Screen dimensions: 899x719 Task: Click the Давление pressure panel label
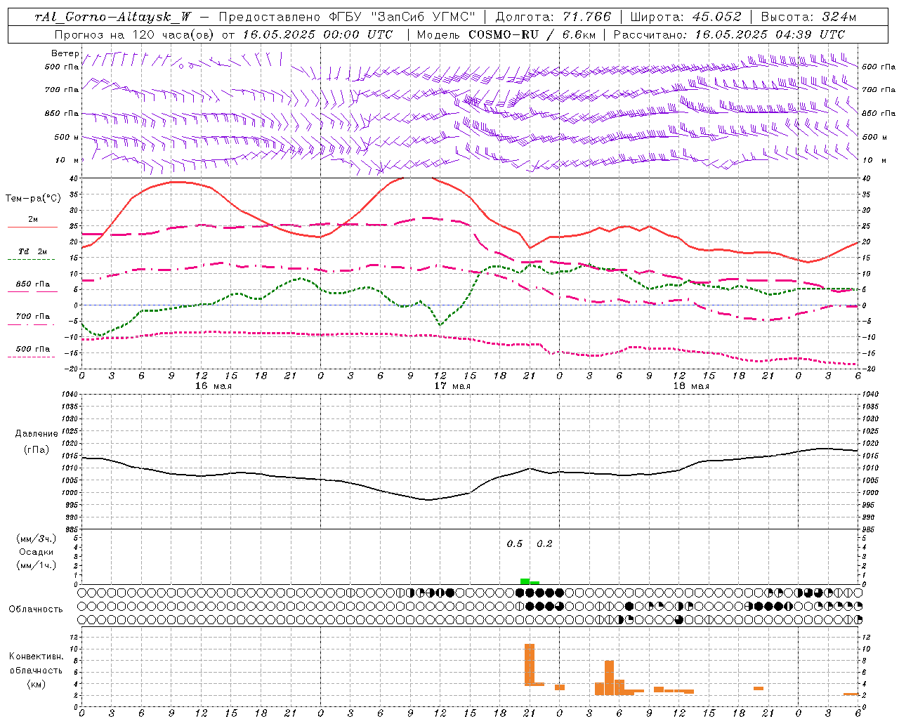point(37,434)
